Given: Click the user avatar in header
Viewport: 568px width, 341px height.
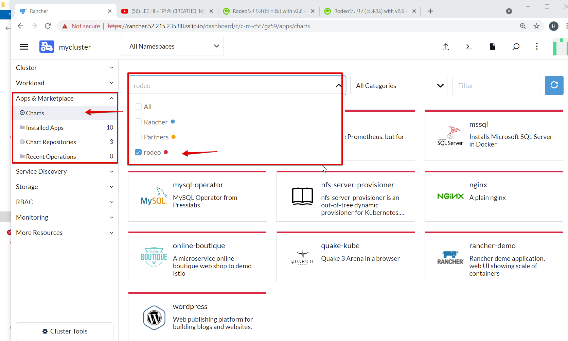Looking at the screenshot, I should click(x=560, y=47).
